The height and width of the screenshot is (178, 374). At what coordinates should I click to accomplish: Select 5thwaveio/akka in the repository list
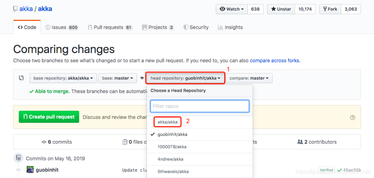pos(200,171)
